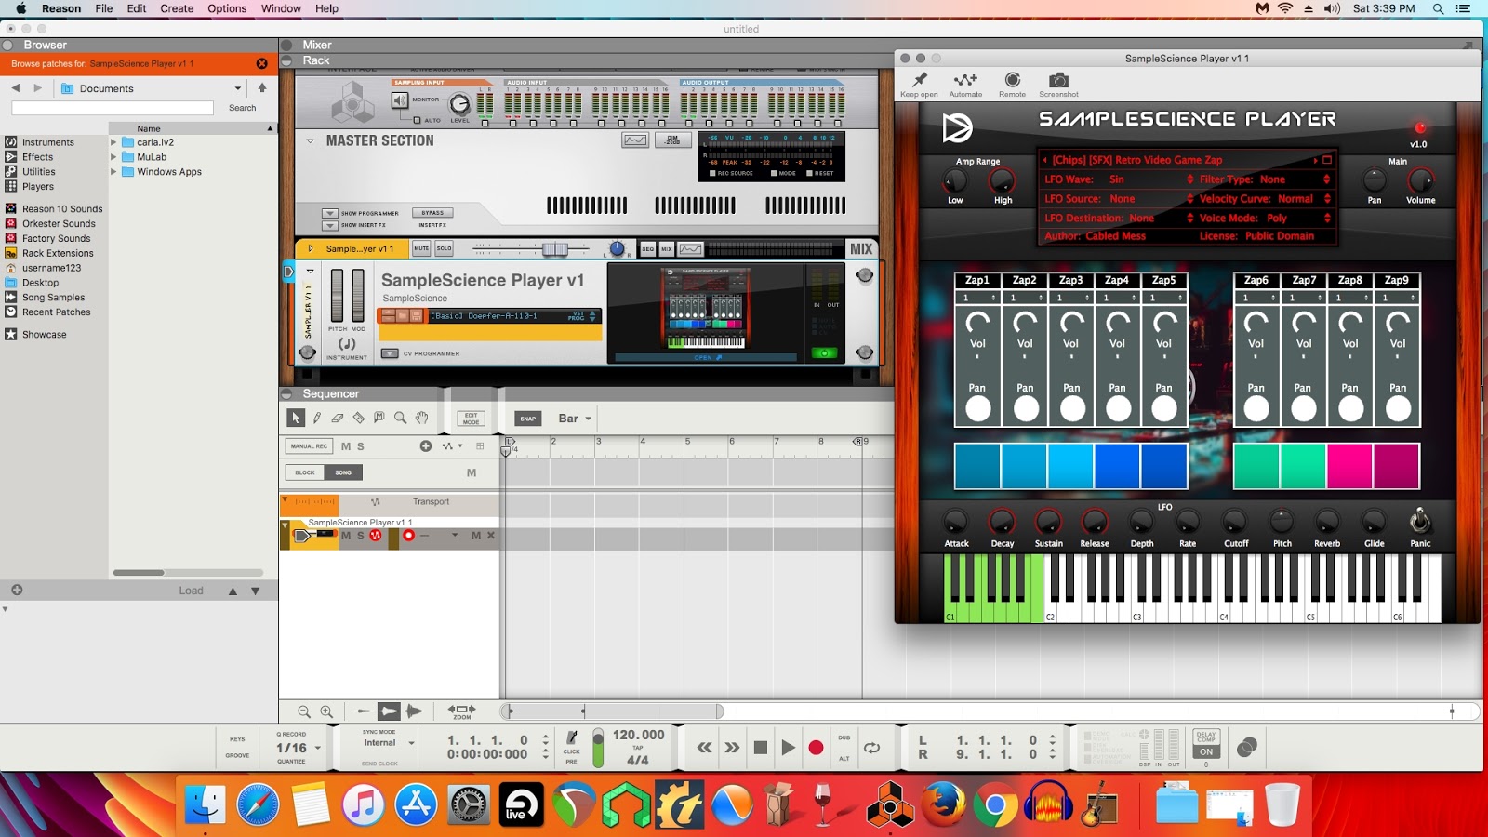Click the Loop button in transport
Screen dimensions: 1488x837
click(871, 748)
